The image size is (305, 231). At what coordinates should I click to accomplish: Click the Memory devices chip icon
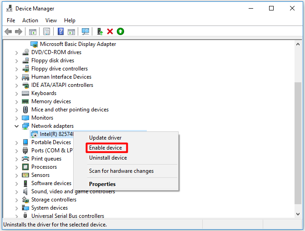tap(25, 101)
